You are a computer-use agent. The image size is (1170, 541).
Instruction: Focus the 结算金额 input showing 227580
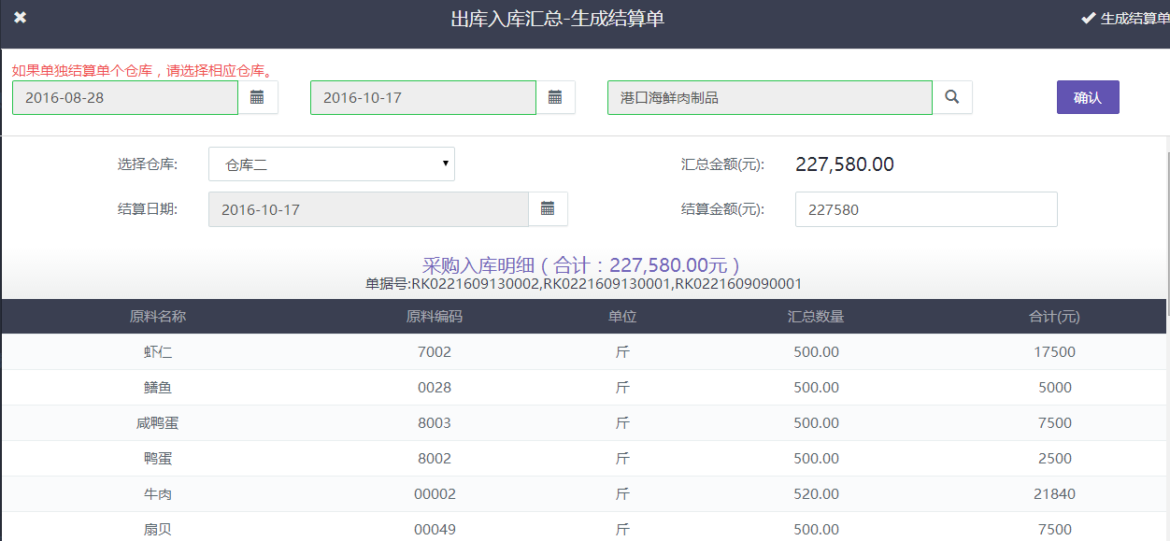point(925,209)
